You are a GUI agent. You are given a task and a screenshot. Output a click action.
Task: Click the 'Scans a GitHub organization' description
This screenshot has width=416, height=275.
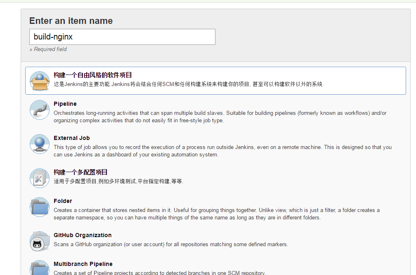(171, 244)
